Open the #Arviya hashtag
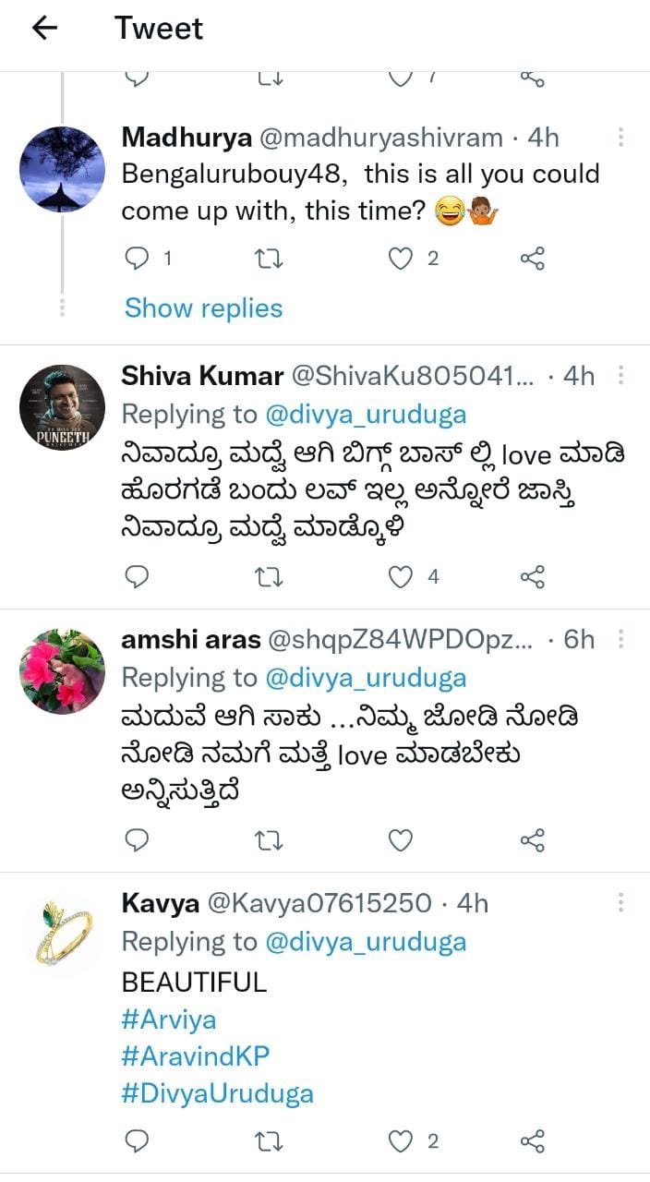The height and width of the screenshot is (1182, 650). tap(168, 1019)
